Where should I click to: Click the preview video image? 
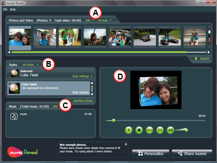(x=156, y=90)
